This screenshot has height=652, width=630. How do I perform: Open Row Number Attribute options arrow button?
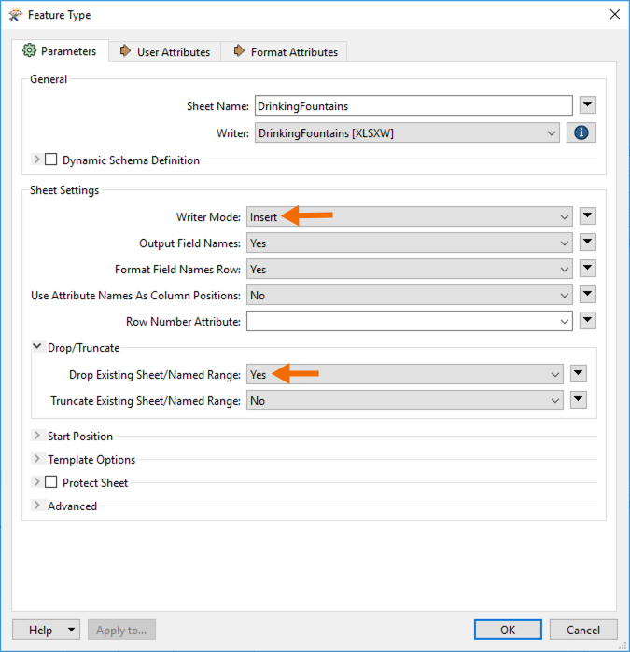[x=588, y=320]
